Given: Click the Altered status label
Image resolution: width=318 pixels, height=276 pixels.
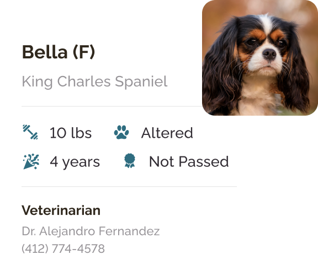Looking at the screenshot, I should pos(167,133).
